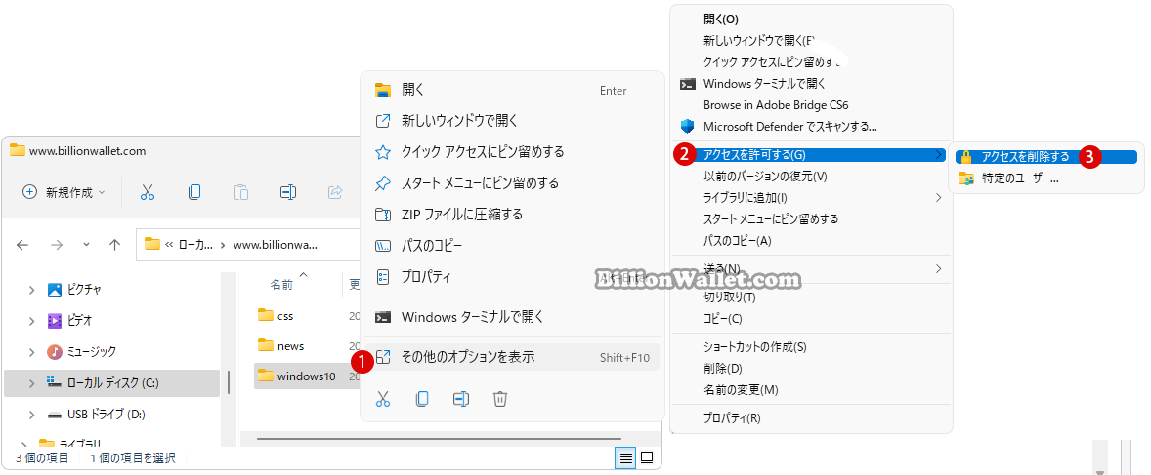Click the ローカ... breadcrumb segment
This screenshot has height=475, width=1151.
pos(195,245)
